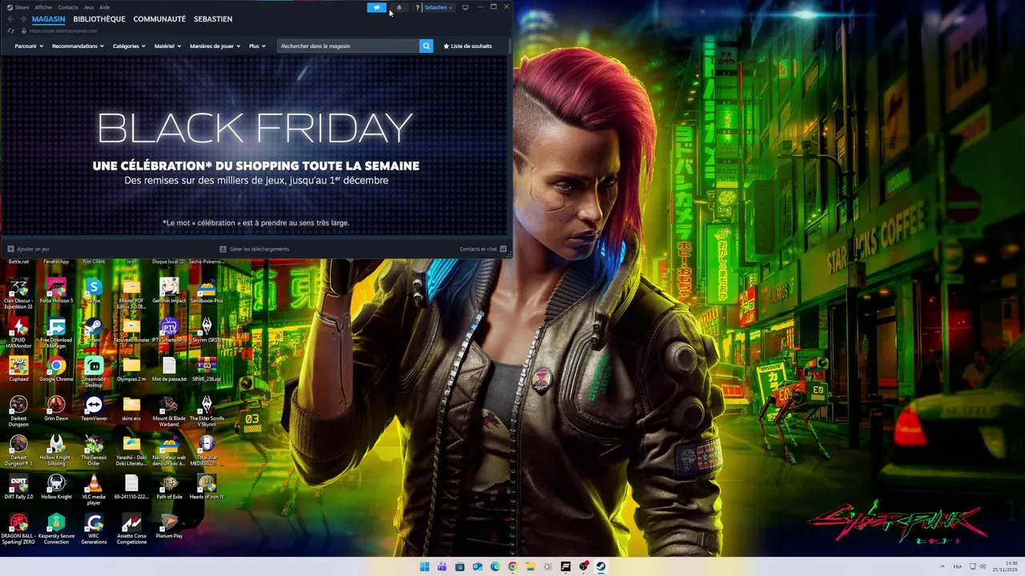The width and height of the screenshot is (1025, 576).
Task: Reload the Steam store page
Action: tap(10, 30)
